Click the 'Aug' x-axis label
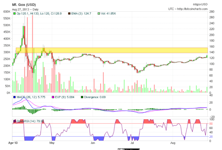 click(173, 143)
